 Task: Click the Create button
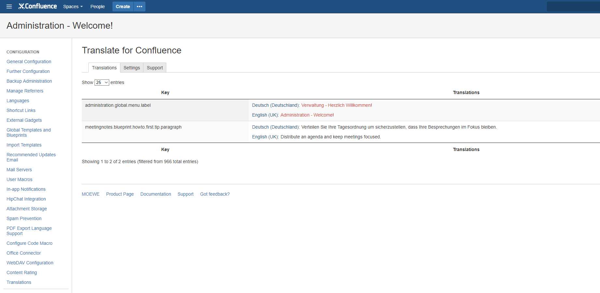(123, 7)
